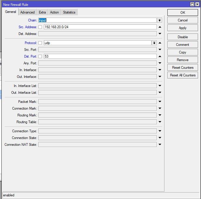
Task: Confirm the rule with OK
Action: point(182,13)
